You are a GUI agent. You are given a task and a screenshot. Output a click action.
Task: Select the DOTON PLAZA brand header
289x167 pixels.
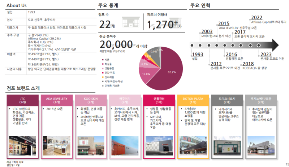pos(193,99)
